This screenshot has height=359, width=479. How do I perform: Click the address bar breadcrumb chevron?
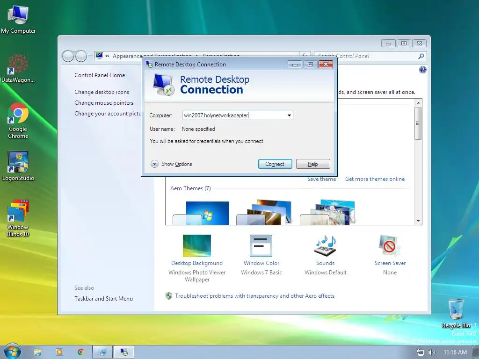107,56
